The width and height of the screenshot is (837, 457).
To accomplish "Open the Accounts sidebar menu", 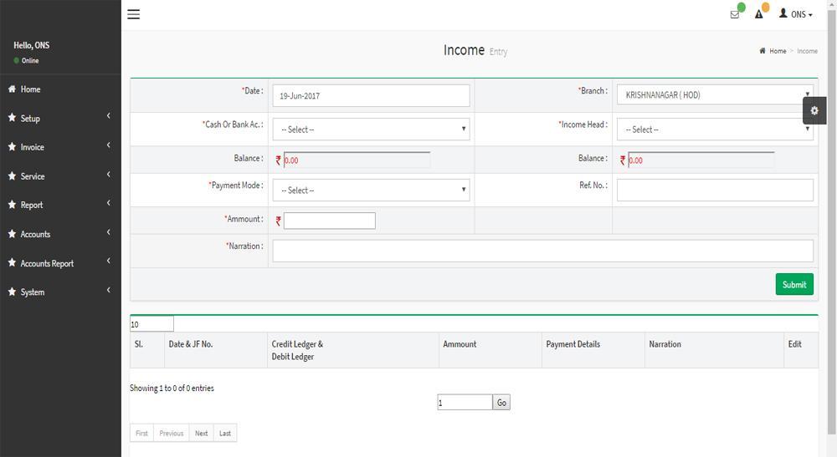I will [x=60, y=235].
